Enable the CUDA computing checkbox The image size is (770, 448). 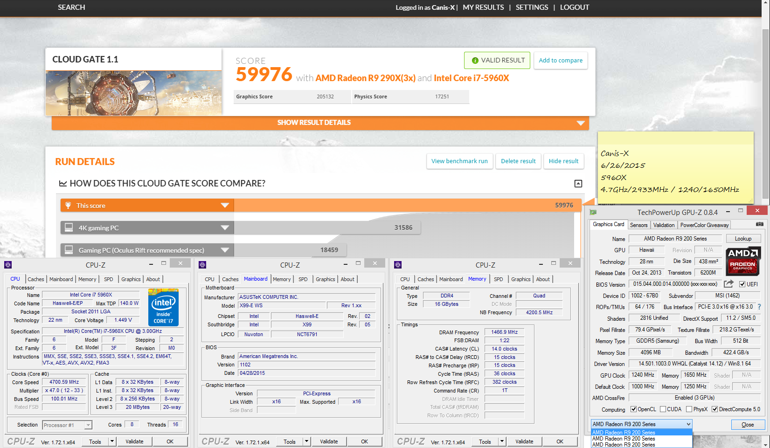click(663, 409)
